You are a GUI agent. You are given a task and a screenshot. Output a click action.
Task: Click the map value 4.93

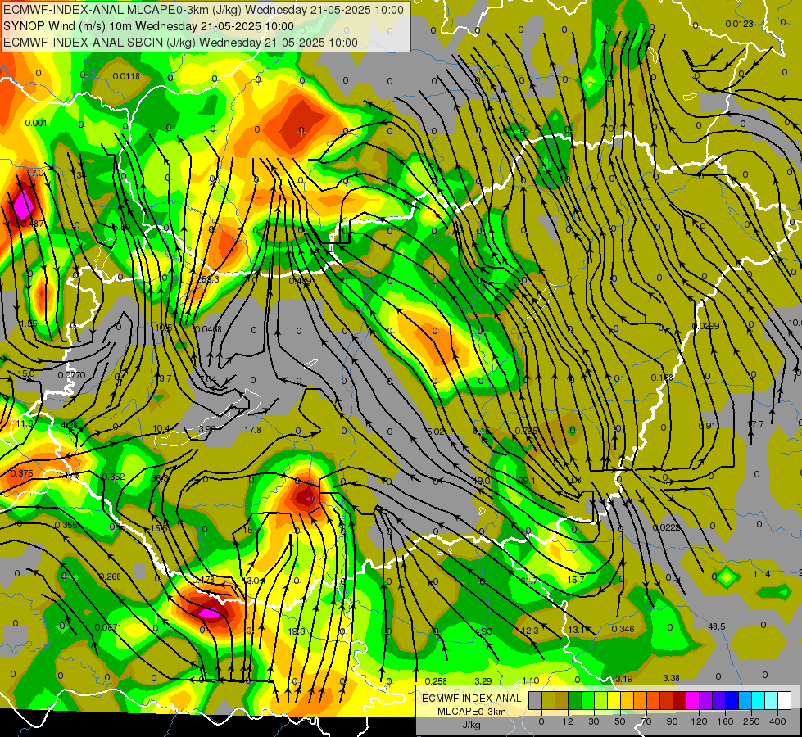(483, 631)
